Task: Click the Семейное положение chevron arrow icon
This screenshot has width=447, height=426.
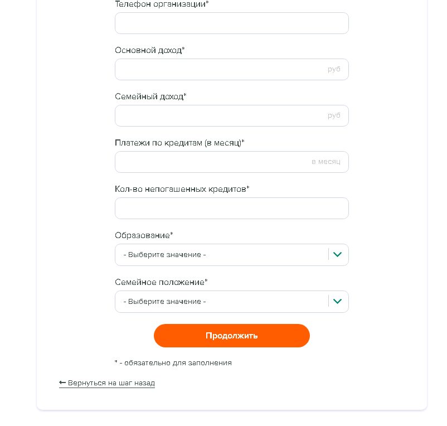Action: click(x=337, y=302)
